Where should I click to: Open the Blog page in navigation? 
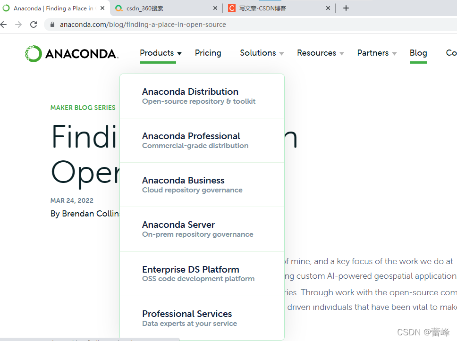(418, 53)
